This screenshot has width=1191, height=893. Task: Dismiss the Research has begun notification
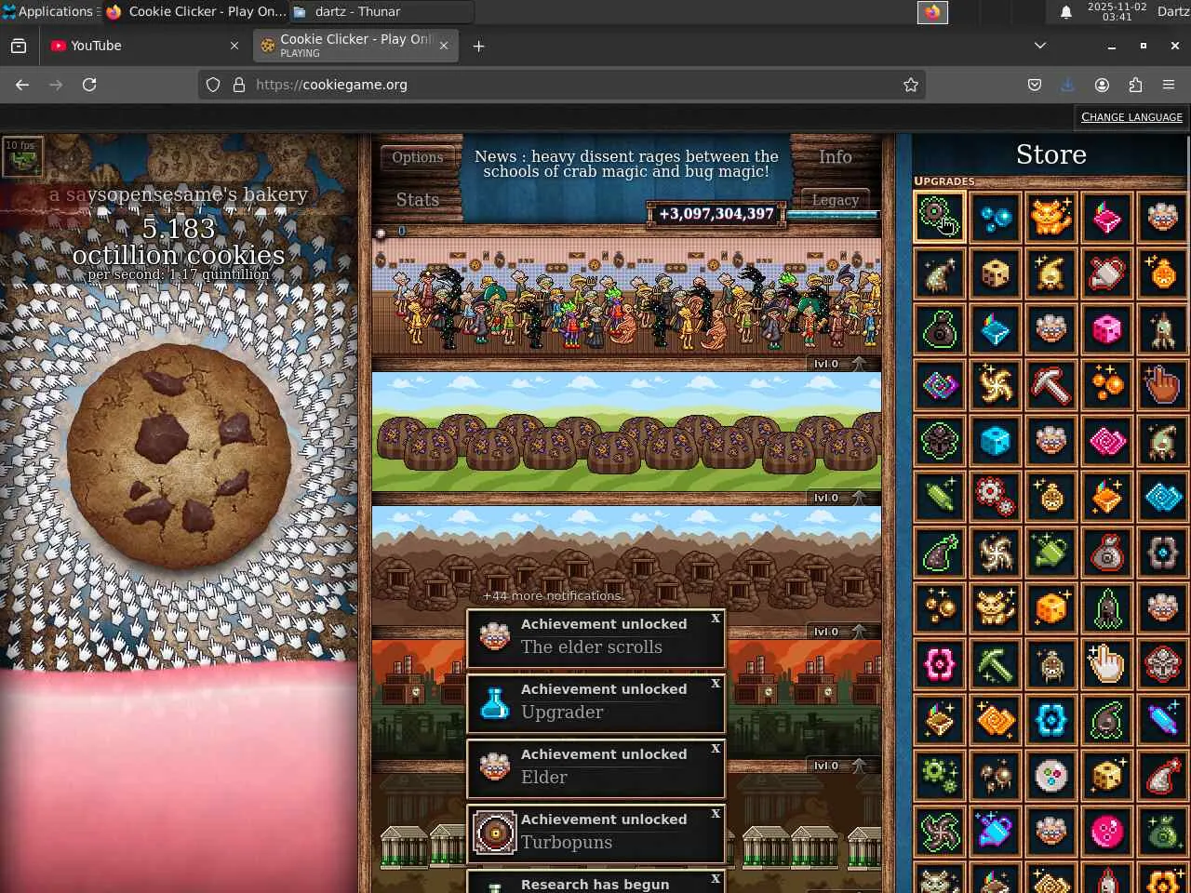pyautogui.click(x=716, y=879)
